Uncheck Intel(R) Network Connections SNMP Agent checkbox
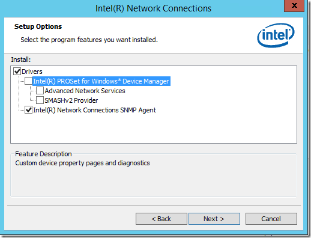This screenshot has height=238, width=311. click(28, 110)
